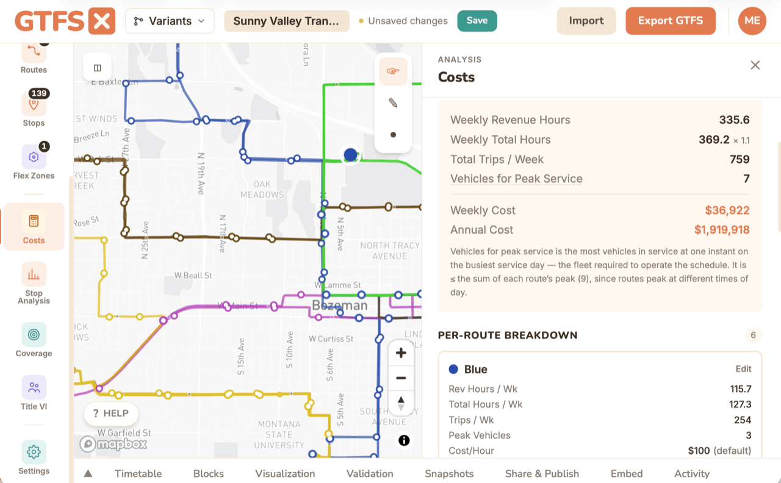Image resolution: width=781 pixels, height=483 pixels.
Task: Open the Title VI section
Action: click(x=34, y=393)
